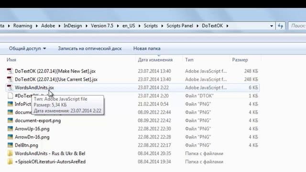The height and width of the screenshot is (172, 306).
Task: Expand the arrow after Adobe in the path
Action: pos(59,26)
